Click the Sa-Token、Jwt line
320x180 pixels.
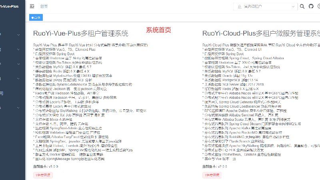(x=241, y=67)
